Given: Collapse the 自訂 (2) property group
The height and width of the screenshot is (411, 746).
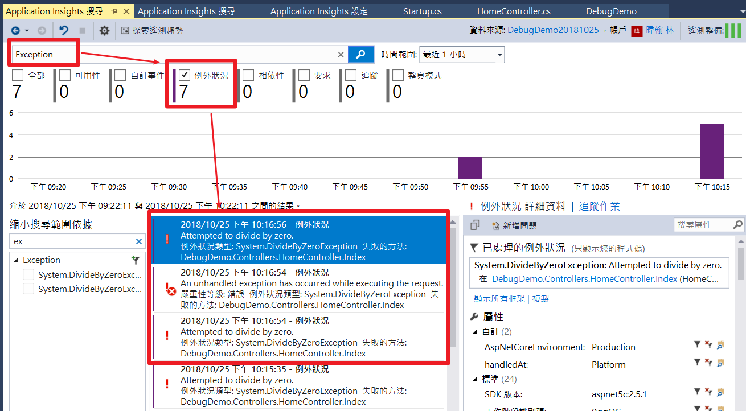Looking at the screenshot, I should click(x=476, y=331).
